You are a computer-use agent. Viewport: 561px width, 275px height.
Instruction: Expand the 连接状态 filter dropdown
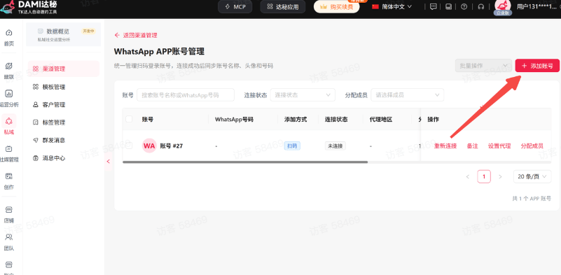tap(303, 95)
